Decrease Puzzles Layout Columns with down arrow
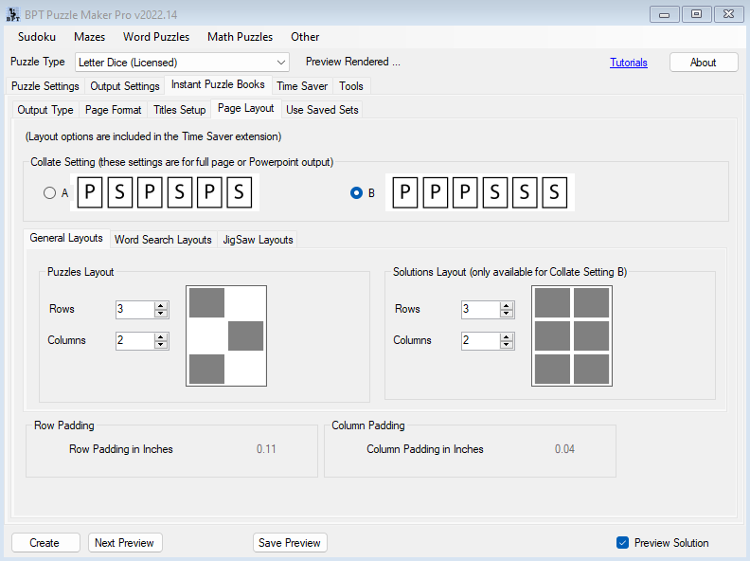Screen dimensions: 750x561 [161, 345]
